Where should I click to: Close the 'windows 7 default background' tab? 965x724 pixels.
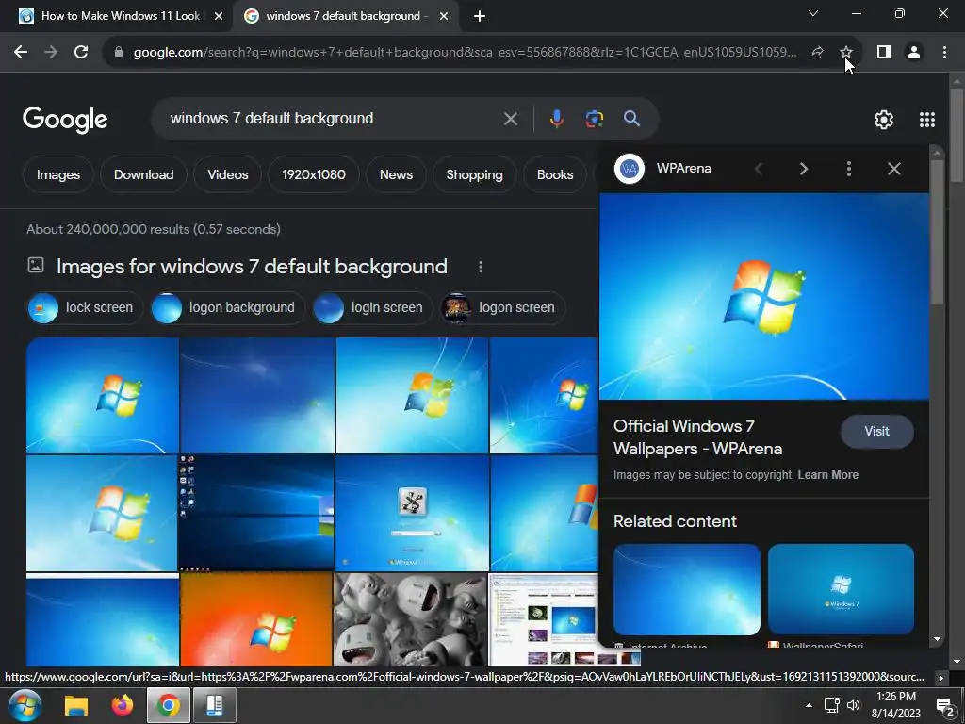[444, 17]
